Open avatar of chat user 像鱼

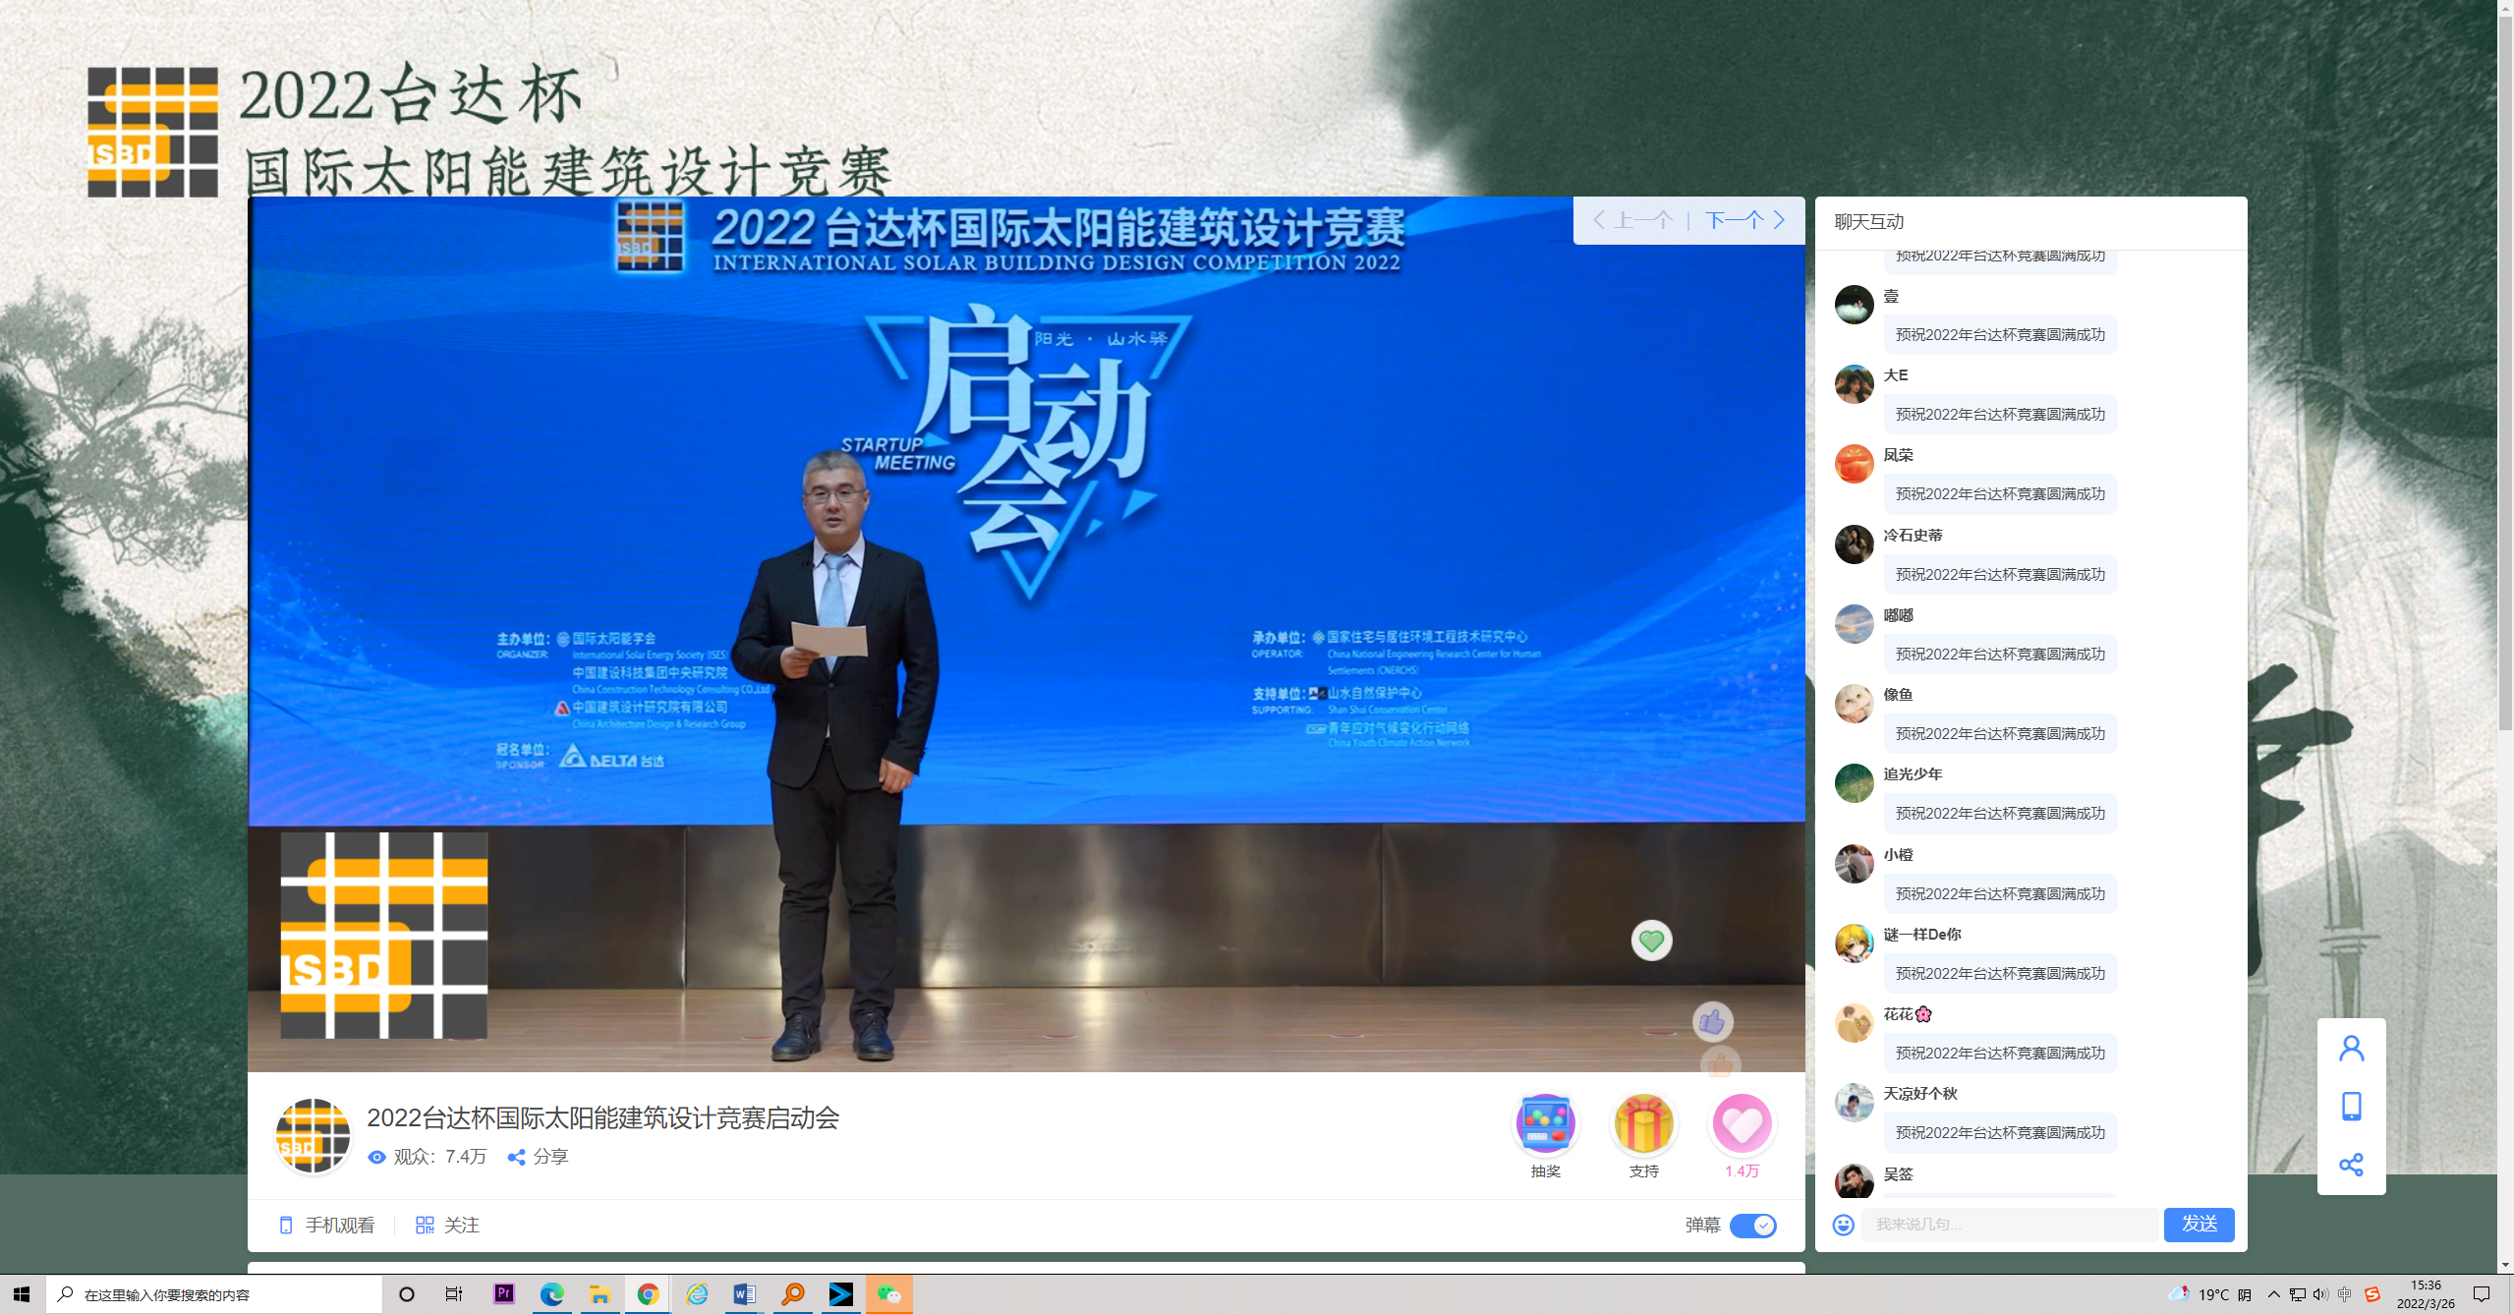point(1854,704)
